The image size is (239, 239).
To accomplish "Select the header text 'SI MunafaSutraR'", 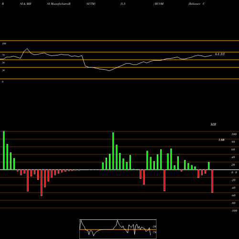I will coord(59,4).
